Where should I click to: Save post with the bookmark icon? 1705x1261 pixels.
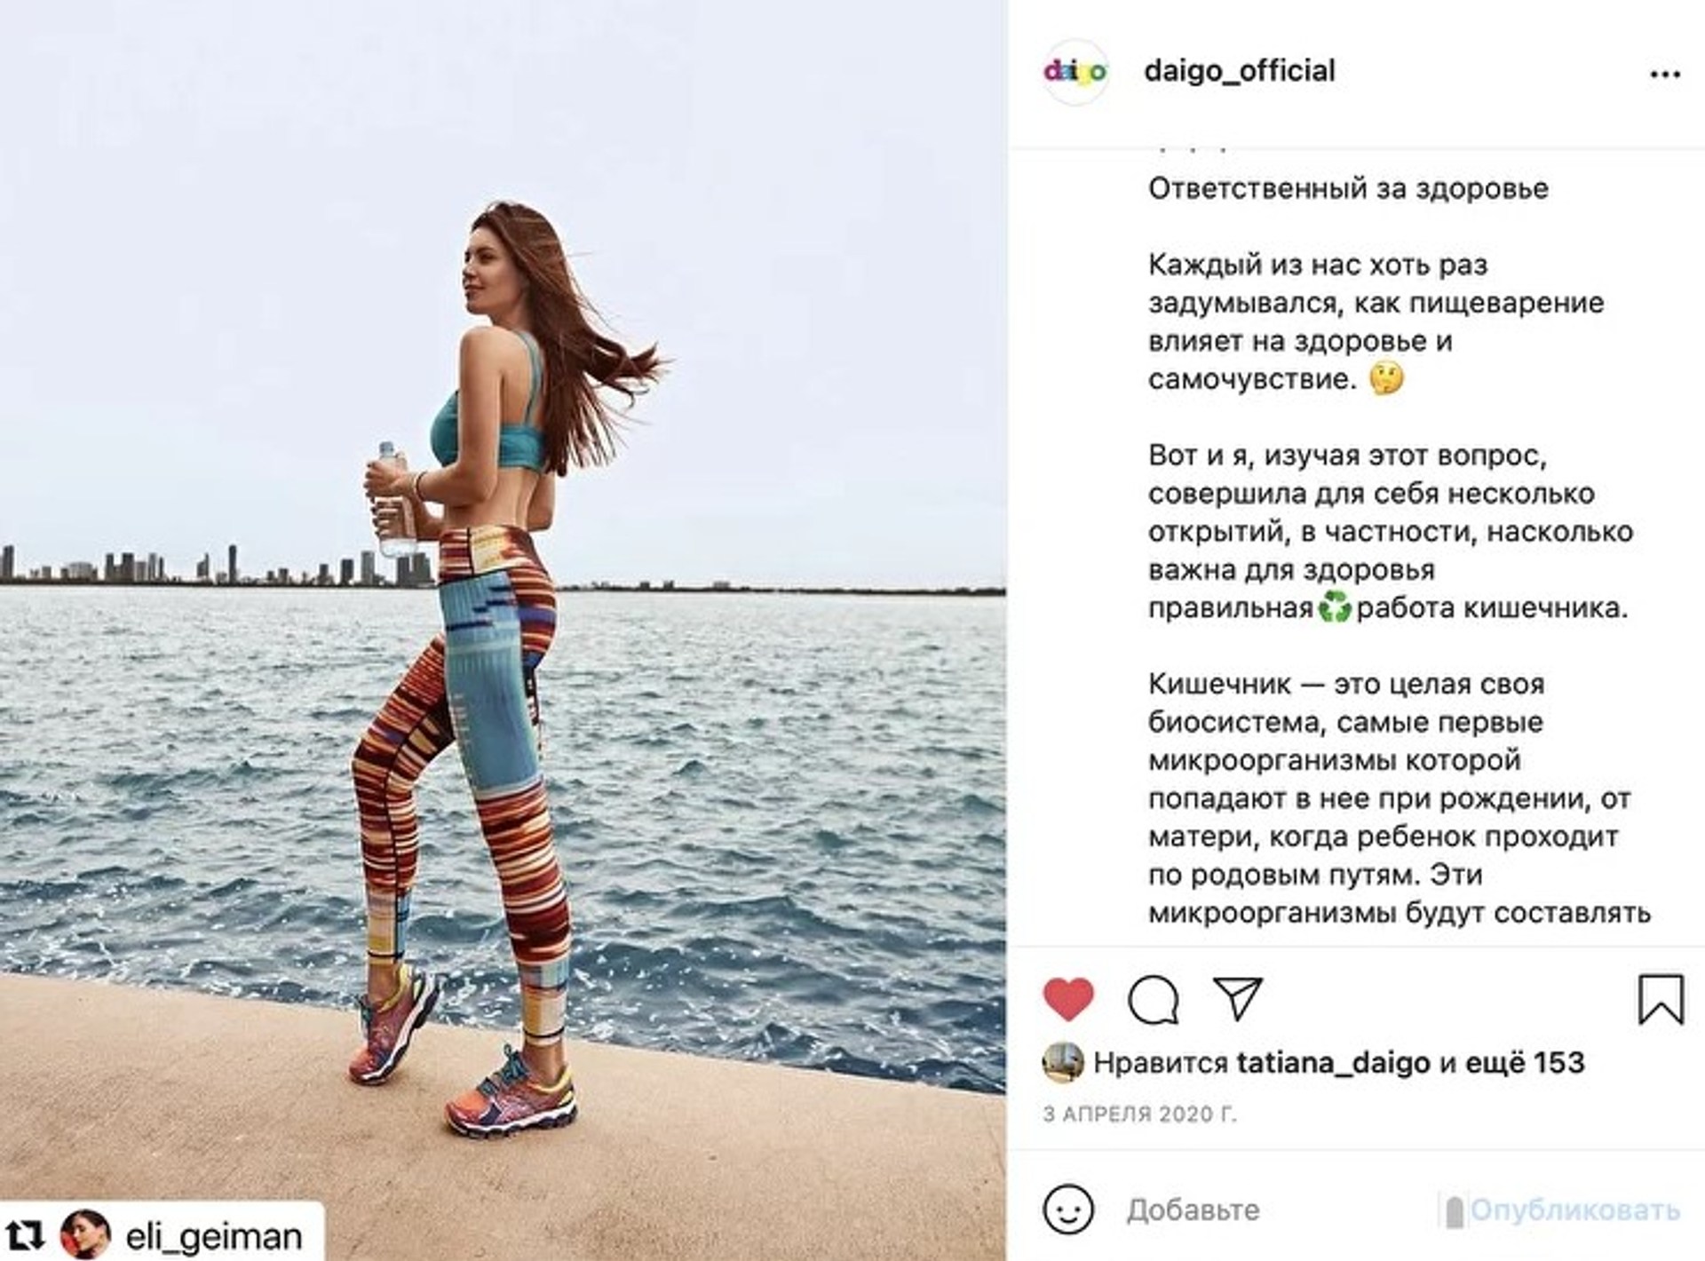coord(1661,999)
